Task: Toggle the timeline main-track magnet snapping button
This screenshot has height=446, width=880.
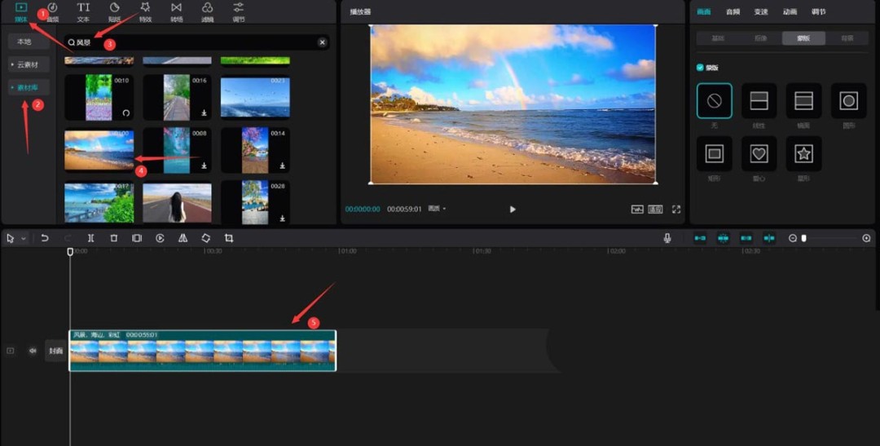Action: (700, 238)
